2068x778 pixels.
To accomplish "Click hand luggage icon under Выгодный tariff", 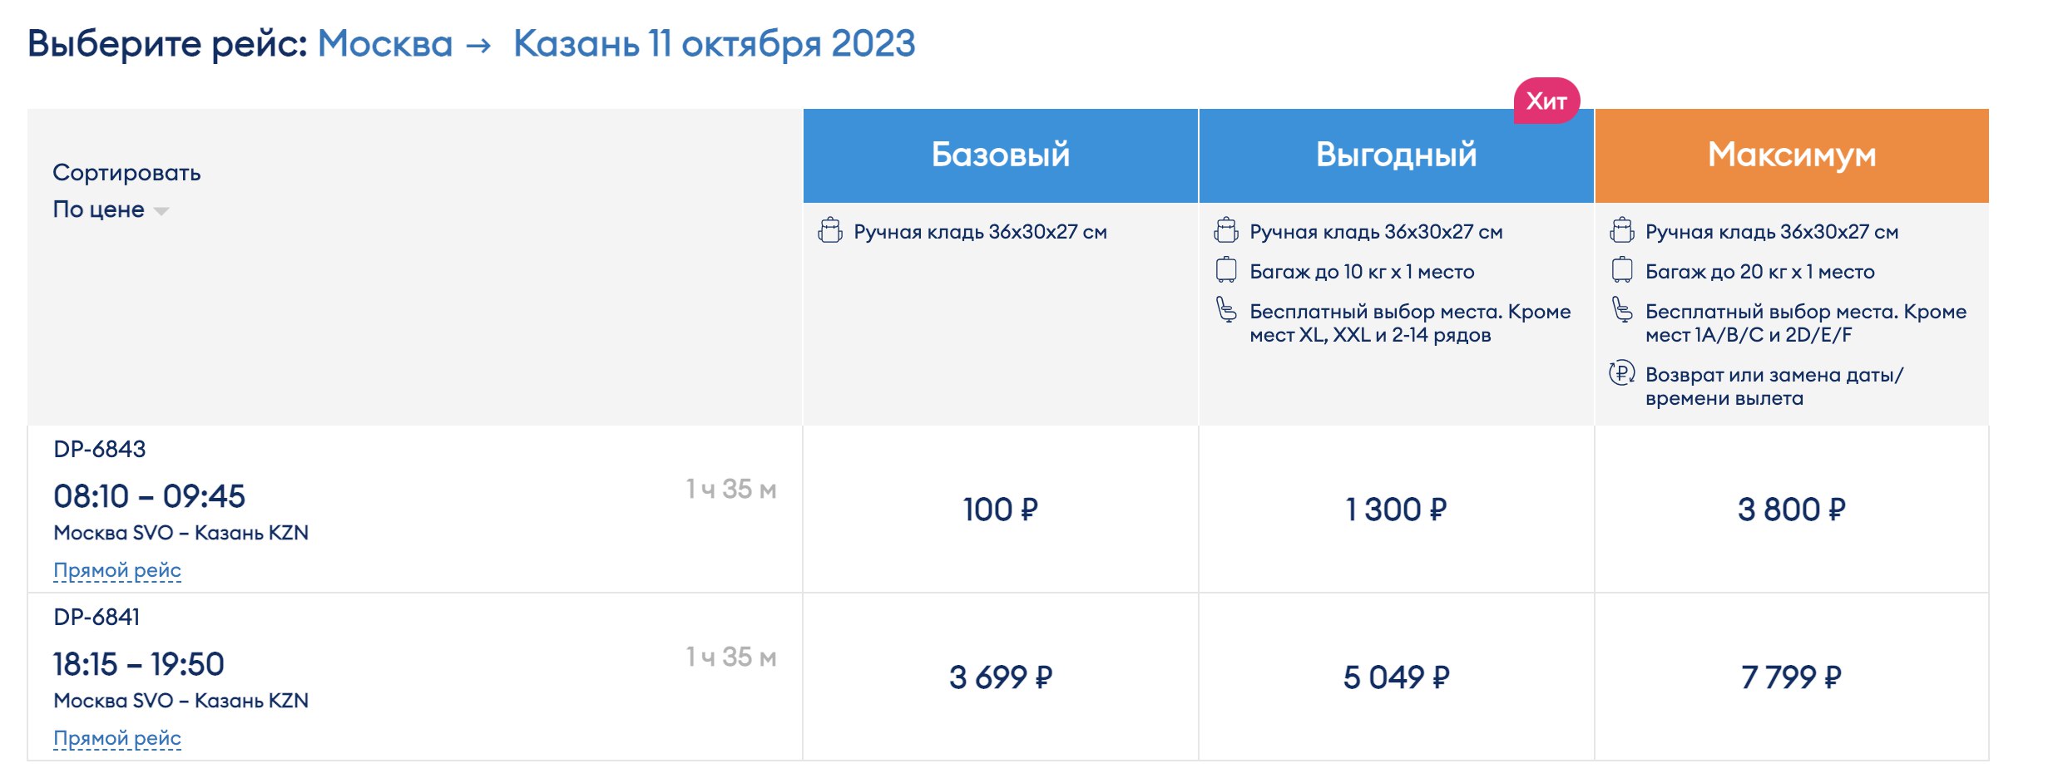I will pos(1225,230).
